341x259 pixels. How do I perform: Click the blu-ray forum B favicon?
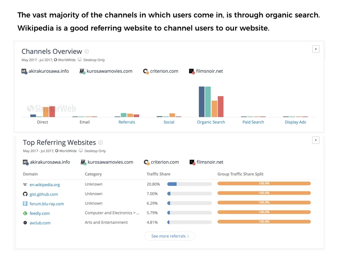click(x=25, y=203)
